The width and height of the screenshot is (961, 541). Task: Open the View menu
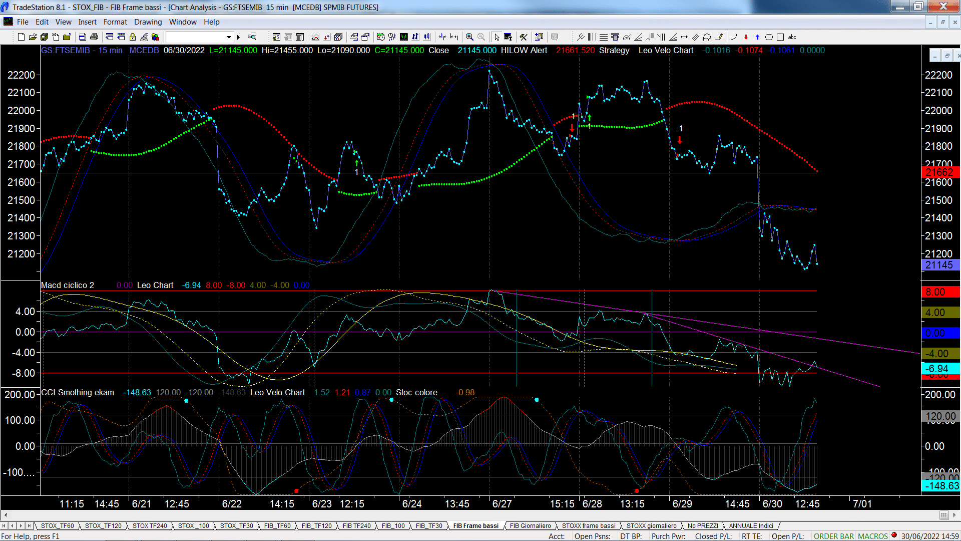click(x=63, y=22)
